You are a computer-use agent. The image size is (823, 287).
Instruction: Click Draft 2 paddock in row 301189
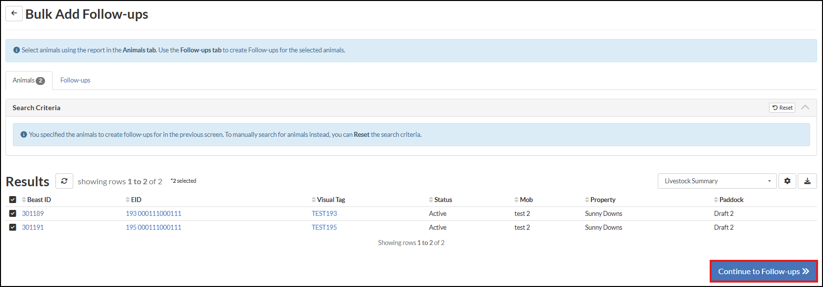(x=724, y=213)
